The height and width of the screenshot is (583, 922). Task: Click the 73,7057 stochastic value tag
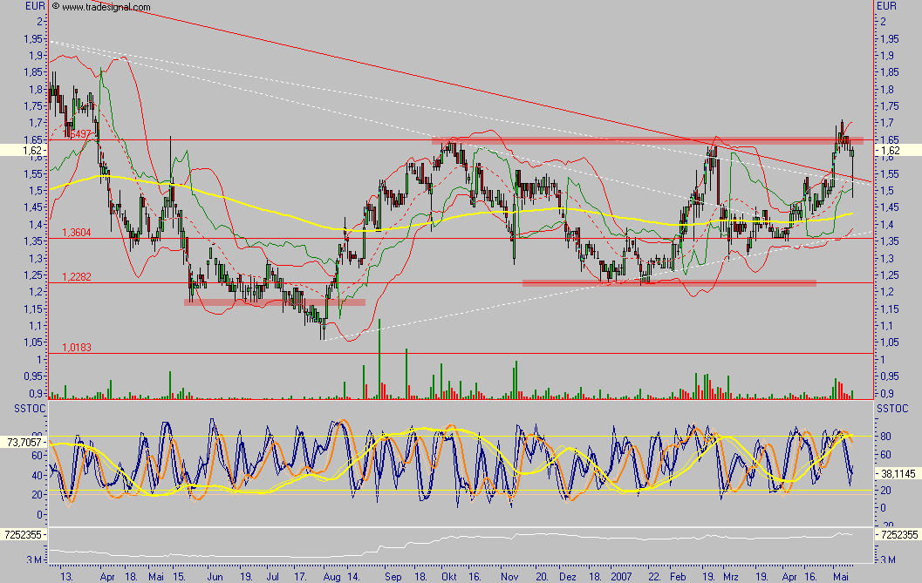(x=24, y=442)
